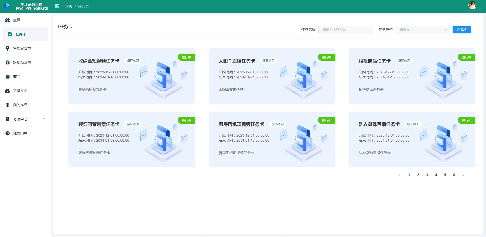Click the next page arrow in pagination
This screenshot has height=237, width=486.
(464, 175)
